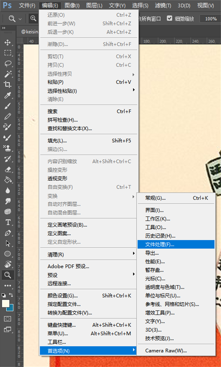Viewport: 221px width, 367px height.
Task: Click the 100% zoom field
Action: 210,19
